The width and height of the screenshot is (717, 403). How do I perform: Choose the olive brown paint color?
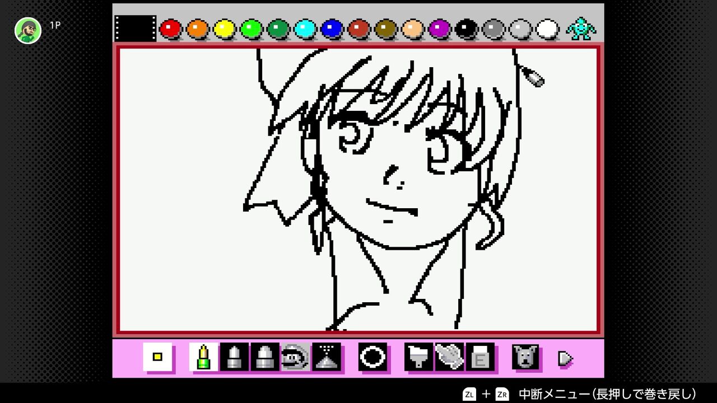pos(386,29)
